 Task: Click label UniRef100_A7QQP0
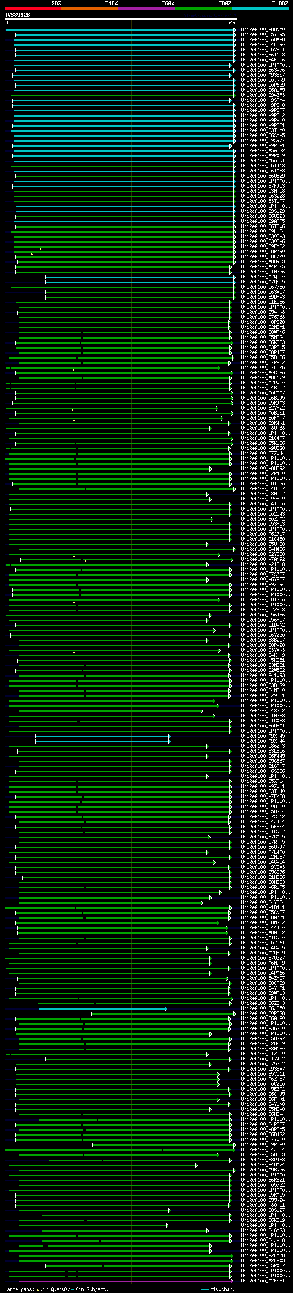coord(263,277)
